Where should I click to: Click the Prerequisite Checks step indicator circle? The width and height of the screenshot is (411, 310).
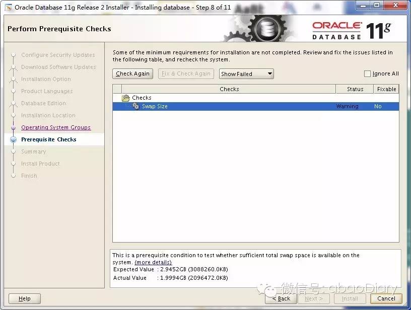click(14, 139)
